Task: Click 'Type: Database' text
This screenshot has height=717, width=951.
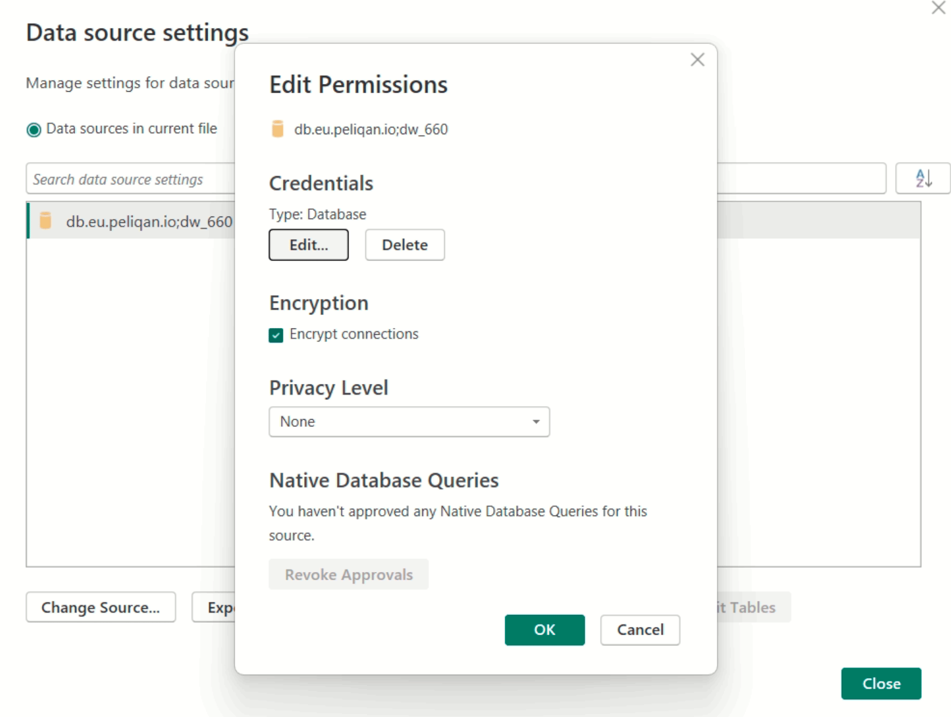Action: (318, 214)
